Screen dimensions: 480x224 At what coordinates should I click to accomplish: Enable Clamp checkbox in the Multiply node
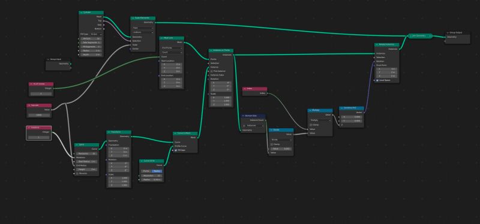click(x=311, y=125)
